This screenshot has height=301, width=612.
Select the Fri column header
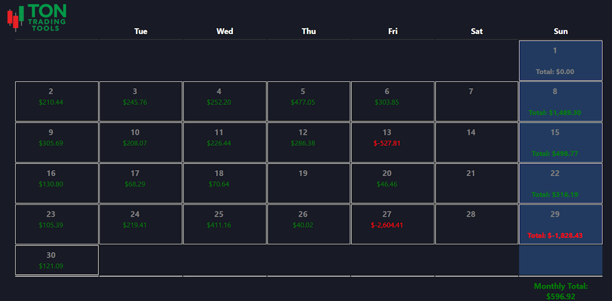392,31
